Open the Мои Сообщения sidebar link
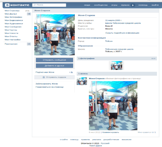 tap(13, 27)
